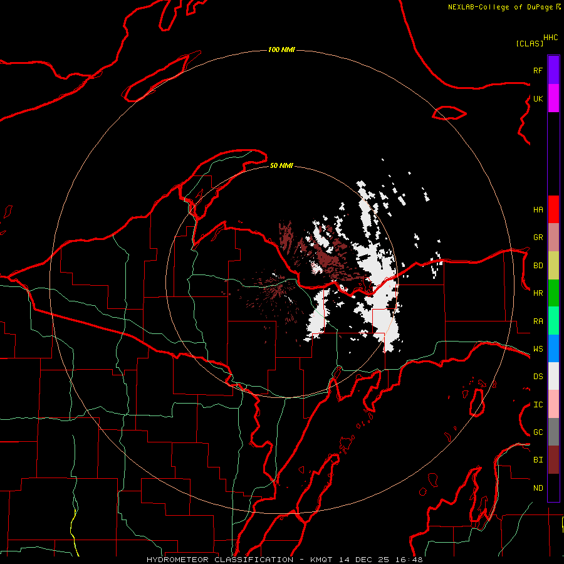
Task: Select the BD yellow legend block
Action: 553,266
